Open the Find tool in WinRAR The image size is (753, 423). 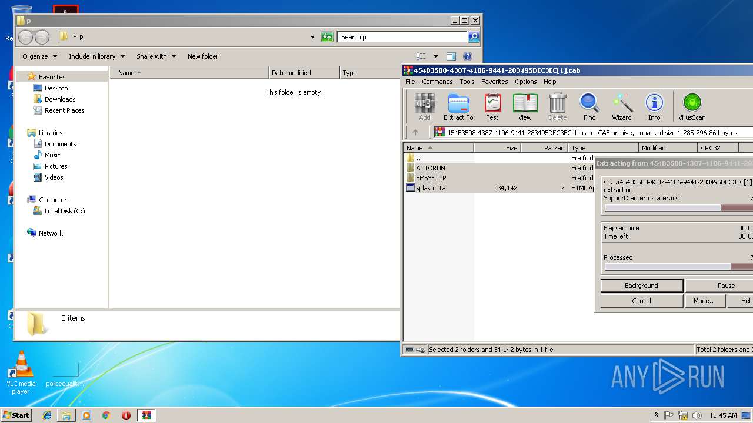(589, 107)
